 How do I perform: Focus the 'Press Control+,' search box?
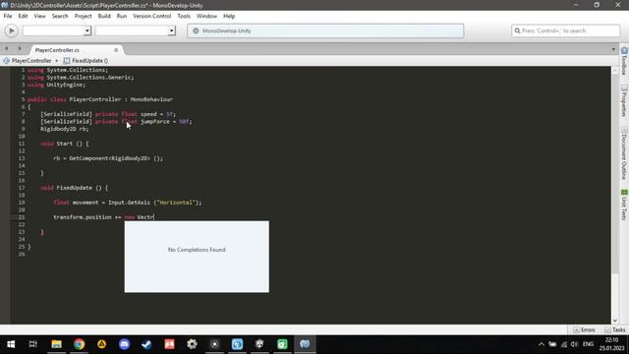[x=566, y=30]
